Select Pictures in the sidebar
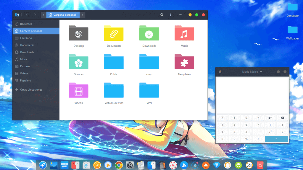The image size is (303, 170). pyautogui.click(x=36, y=66)
